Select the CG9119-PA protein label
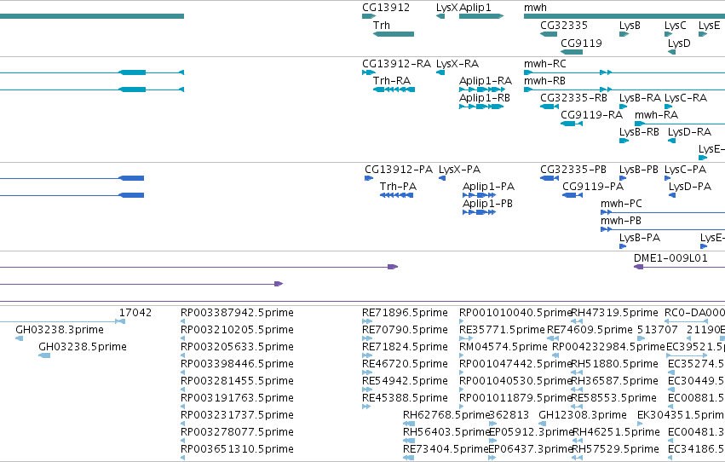Screen dimensions: 725x462 [593, 187]
